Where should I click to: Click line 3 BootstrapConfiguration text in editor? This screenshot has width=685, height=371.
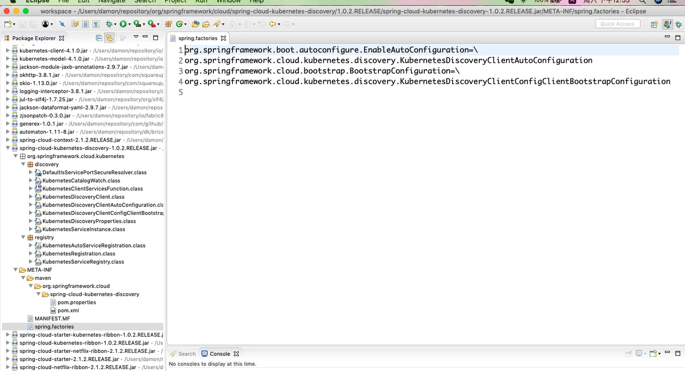(400, 71)
